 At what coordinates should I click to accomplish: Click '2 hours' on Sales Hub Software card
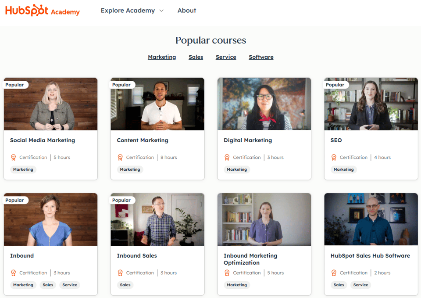(x=382, y=273)
